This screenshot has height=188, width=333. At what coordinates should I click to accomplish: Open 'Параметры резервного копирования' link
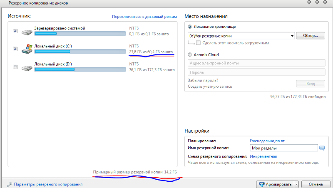coord(48,184)
